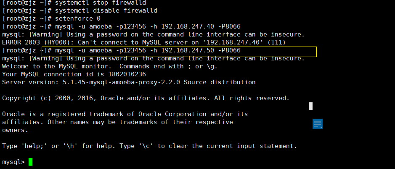Click the mysql> prompt text
The height and width of the screenshot is (169, 395).
point(13,162)
